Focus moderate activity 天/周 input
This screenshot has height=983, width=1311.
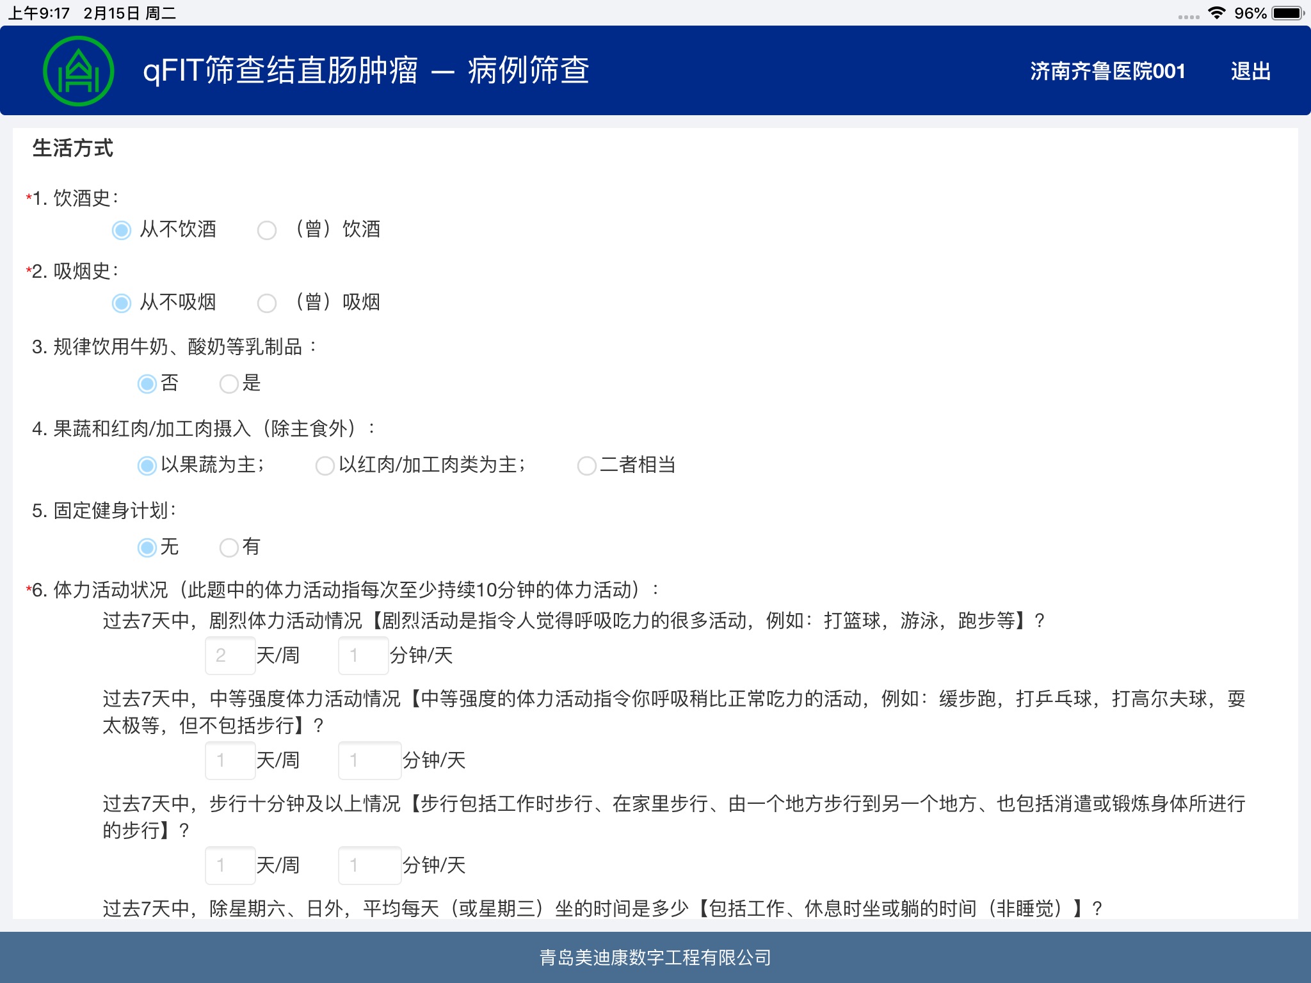pos(230,760)
